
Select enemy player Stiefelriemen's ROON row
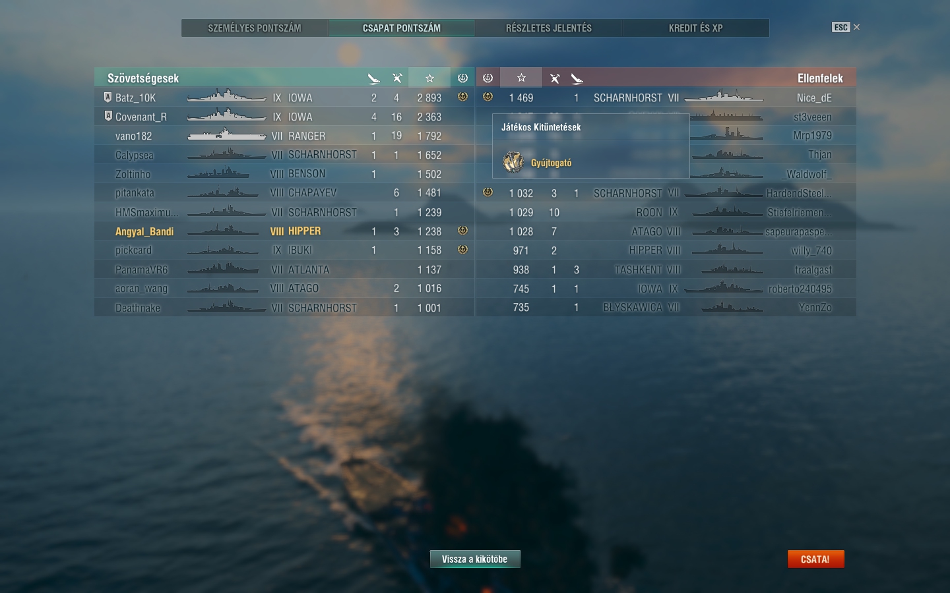coord(666,212)
